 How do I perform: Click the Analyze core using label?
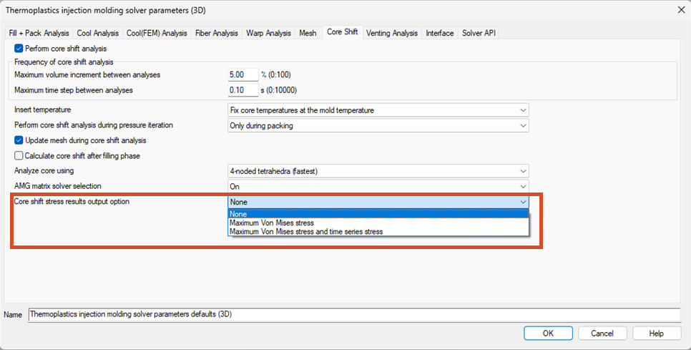point(44,170)
